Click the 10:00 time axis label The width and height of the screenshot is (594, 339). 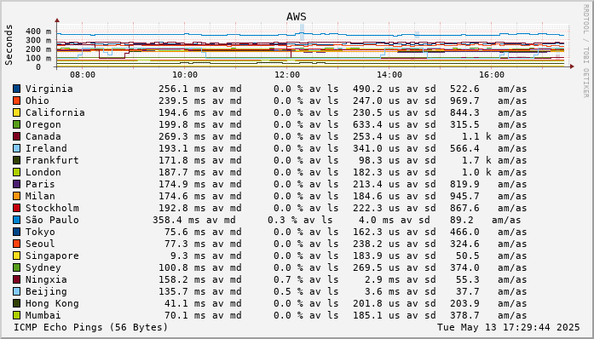click(185, 75)
